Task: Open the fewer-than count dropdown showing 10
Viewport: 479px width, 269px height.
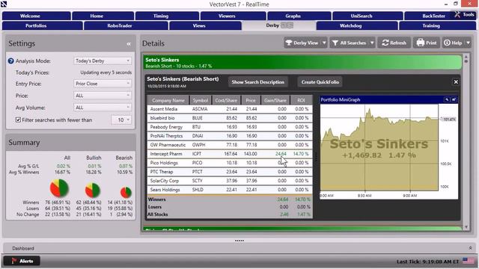Action: (x=121, y=120)
